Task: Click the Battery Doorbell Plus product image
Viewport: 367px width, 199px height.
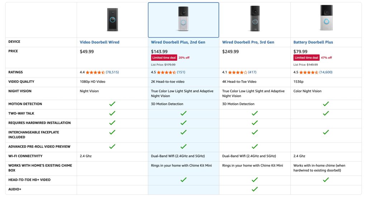Action: (326, 19)
